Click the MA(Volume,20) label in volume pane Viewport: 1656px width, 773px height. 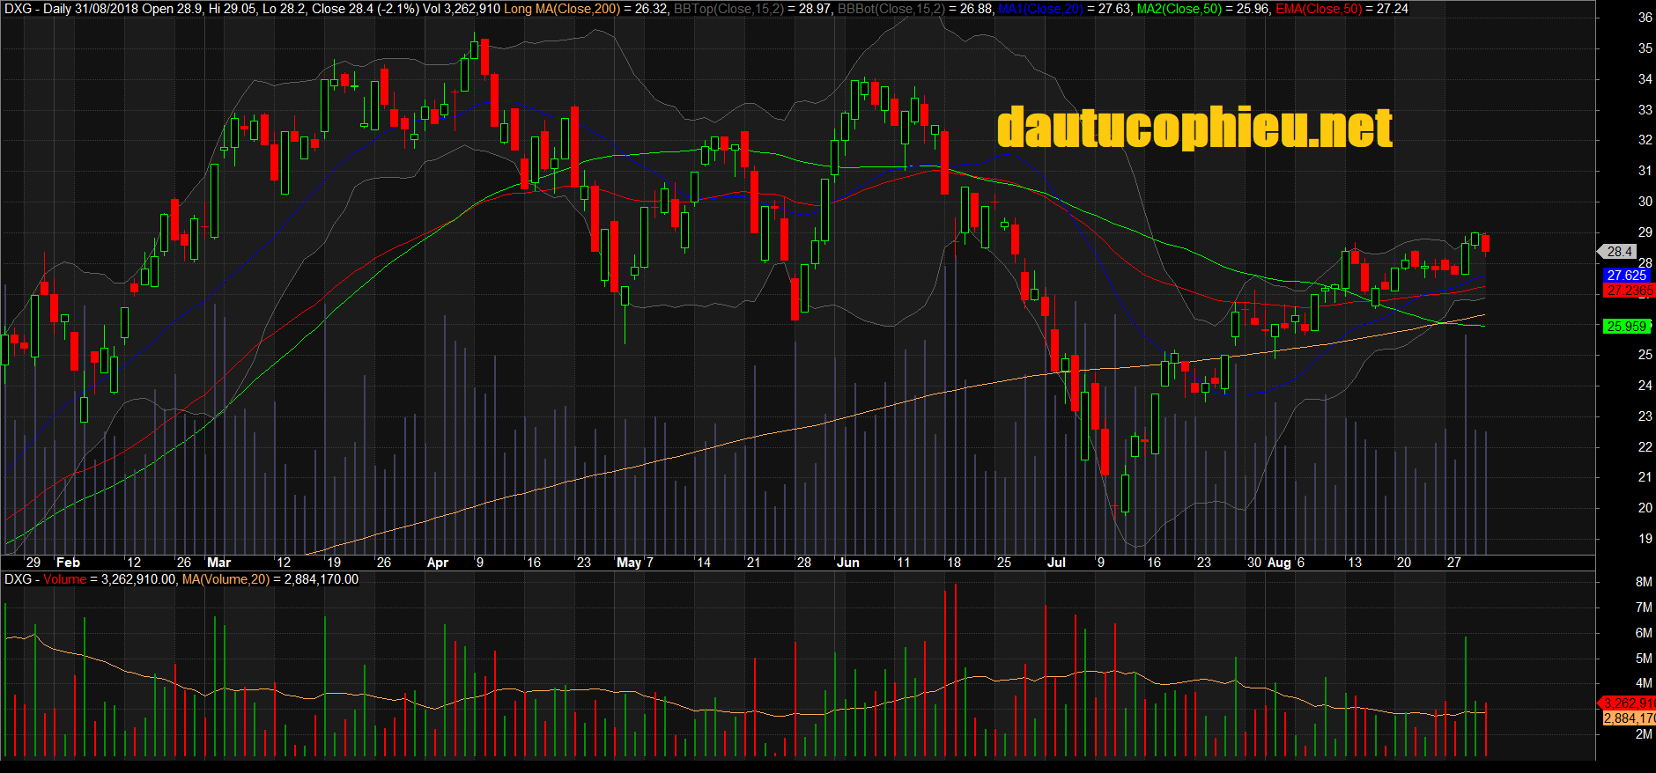point(225,579)
